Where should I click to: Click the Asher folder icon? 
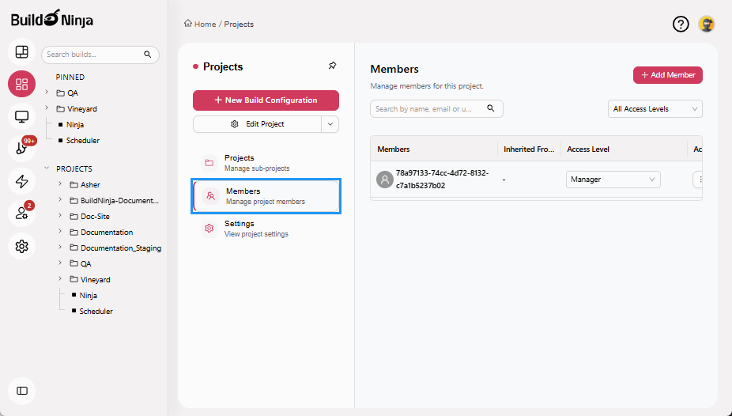click(74, 185)
